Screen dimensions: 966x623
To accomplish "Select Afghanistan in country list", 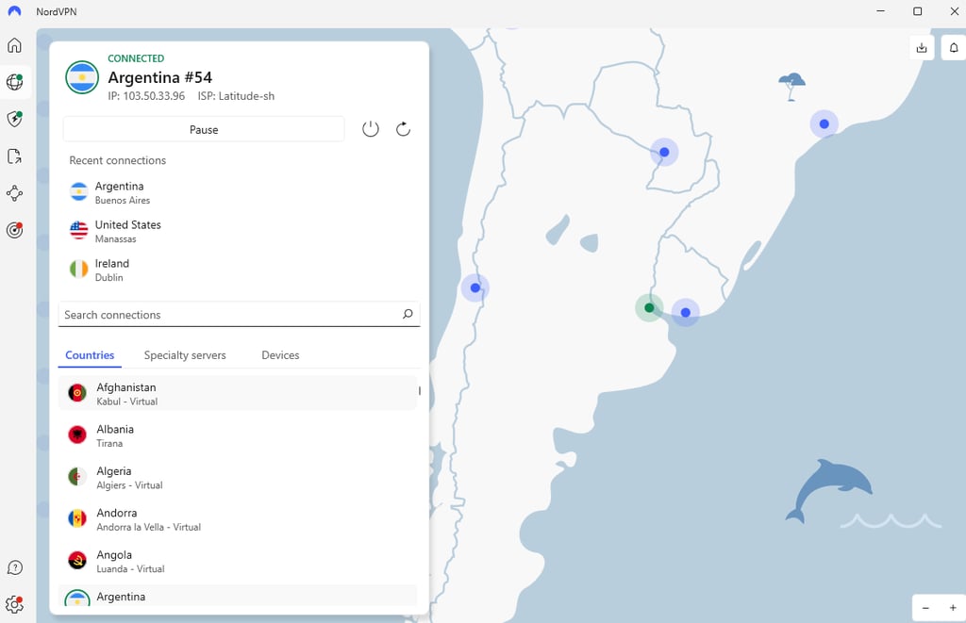I will 238,393.
